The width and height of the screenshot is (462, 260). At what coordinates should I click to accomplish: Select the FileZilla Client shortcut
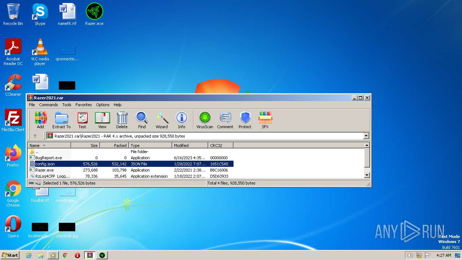[x=13, y=121]
